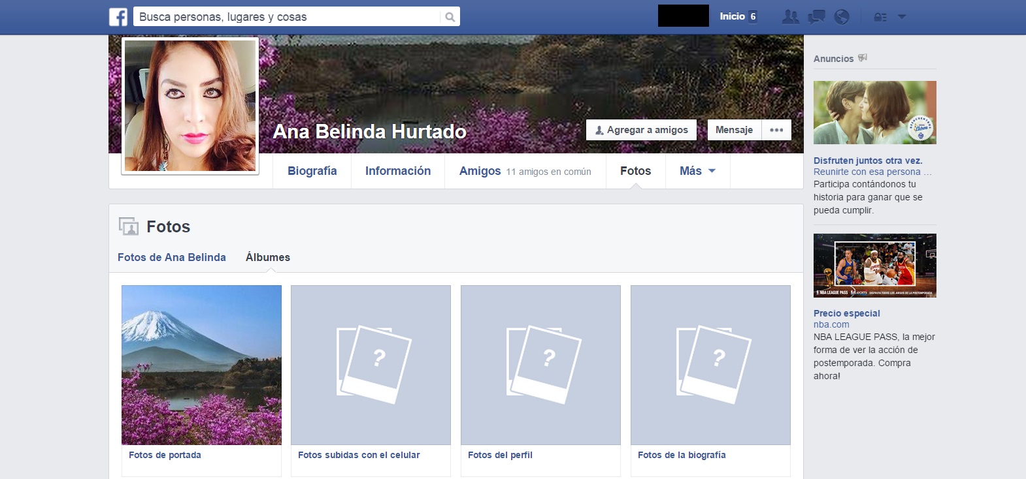Open 'Fotos subidas con el celular' placeholder thumbnail
This screenshot has width=1026, height=479.
(x=371, y=365)
